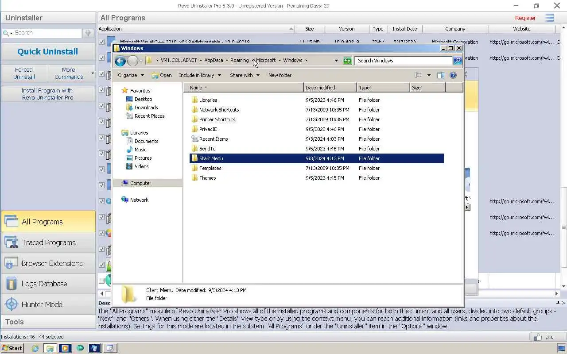This screenshot has width=567, height=354.
Task: Sort by Date modified column header
Action: point(330,88)
